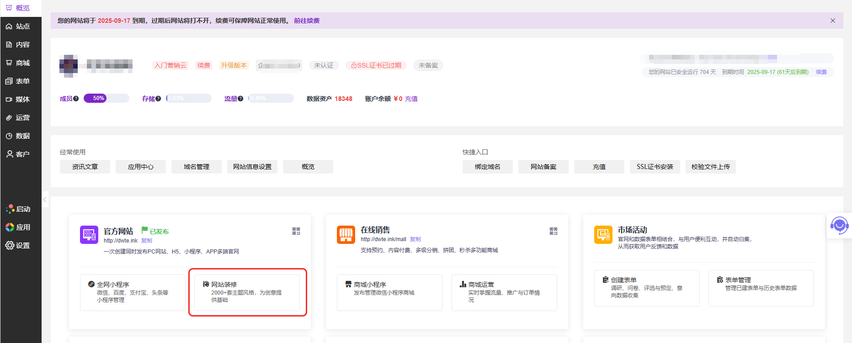The height and width of the screenshot is (343, 852).
Task: Click the 前往续费 link in banner
Action: pos(307,21)
